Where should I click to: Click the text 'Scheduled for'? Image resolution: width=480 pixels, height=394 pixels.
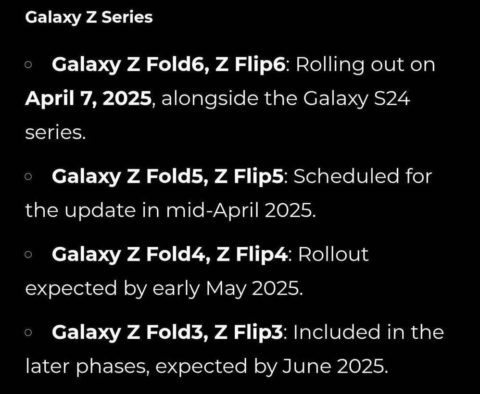point(363,176)
